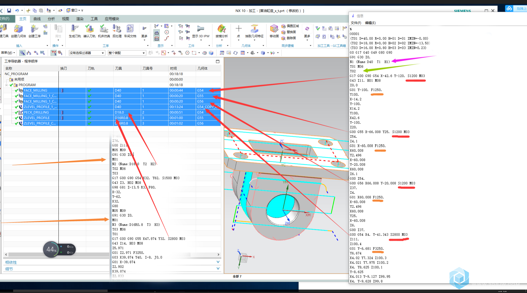Open Shop Documentation (车间文档)
The image size is (527, 293).
pos(130,31)
